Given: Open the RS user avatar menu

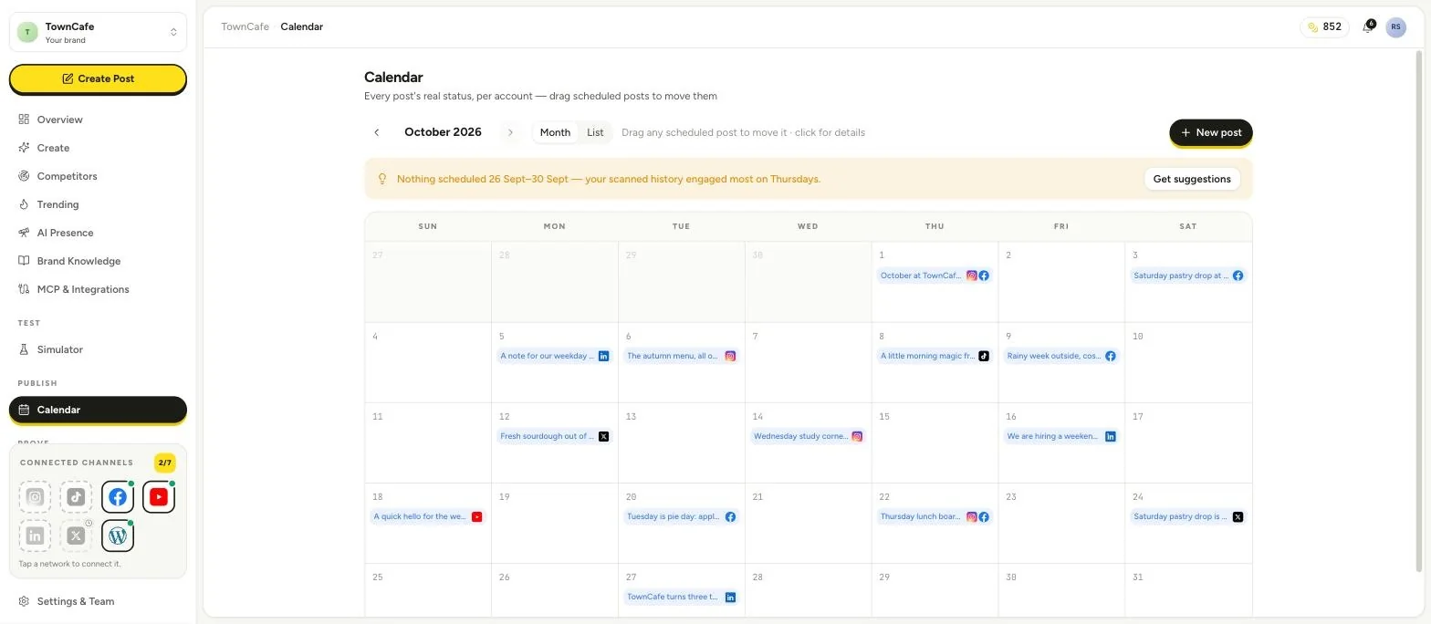Looking at the screenshot, I should [x=1395, y=27].
